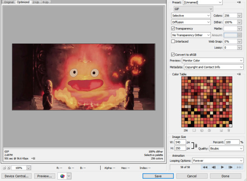Click the Matte color field
Image resolution: width=247 pixels, height=181 pixels.
pyautogui.click(x=231, y=28)
